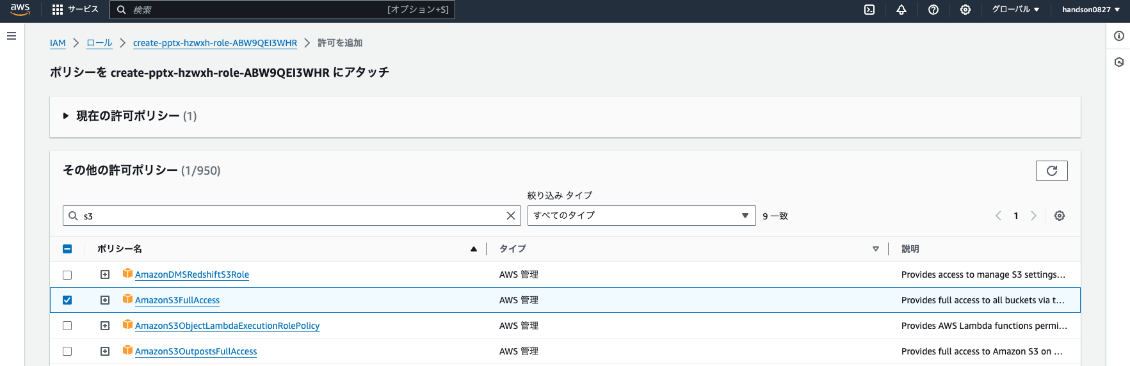Image resolution: width=1130 pixels, height=366 pixels.
Task: Open the サービス grid menu
Action: pyautogui.click(x=75, y=10)
